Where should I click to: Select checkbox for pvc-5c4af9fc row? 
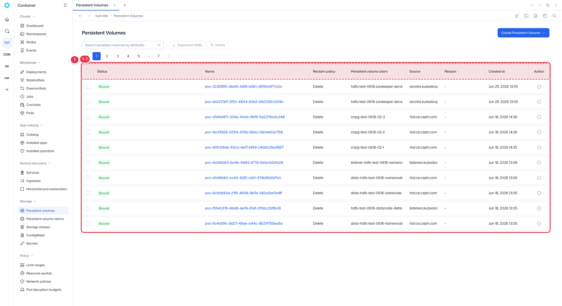pyautogui.click(x=88, y=224)
